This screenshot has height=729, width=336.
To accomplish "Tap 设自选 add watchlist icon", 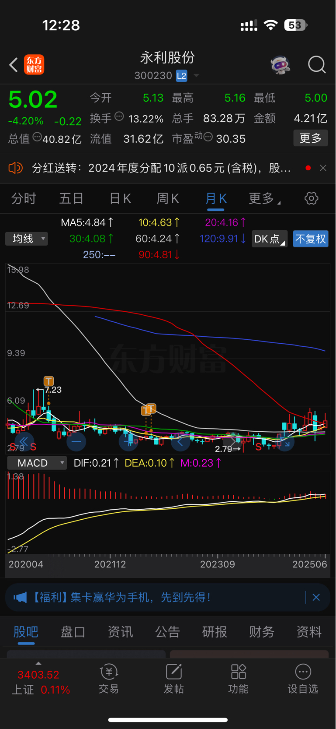I will [303, 679].
